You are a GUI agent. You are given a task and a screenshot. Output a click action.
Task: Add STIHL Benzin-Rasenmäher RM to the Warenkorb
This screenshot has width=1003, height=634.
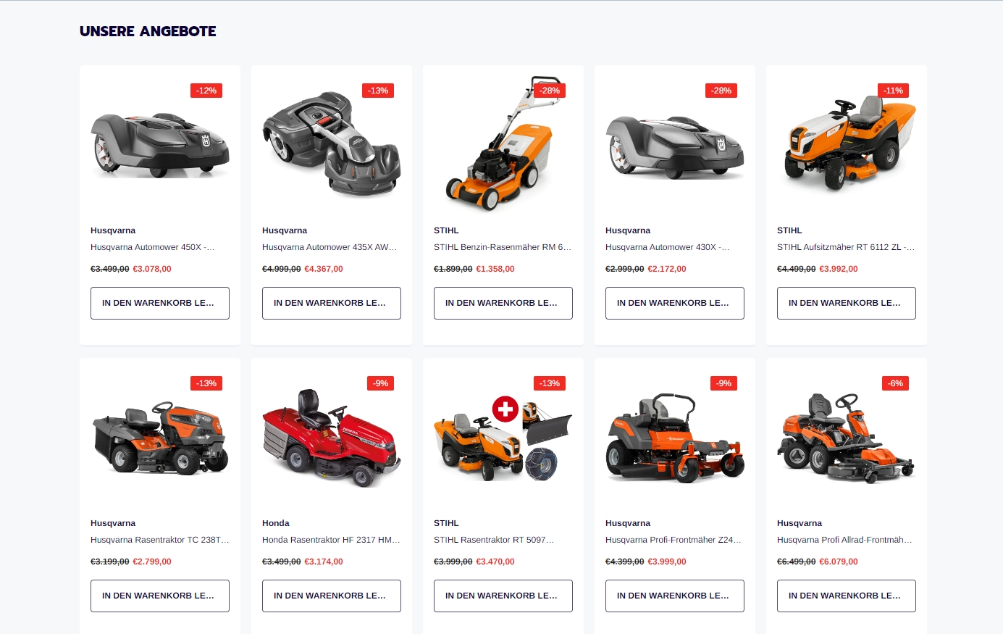(x=503, y=303)
